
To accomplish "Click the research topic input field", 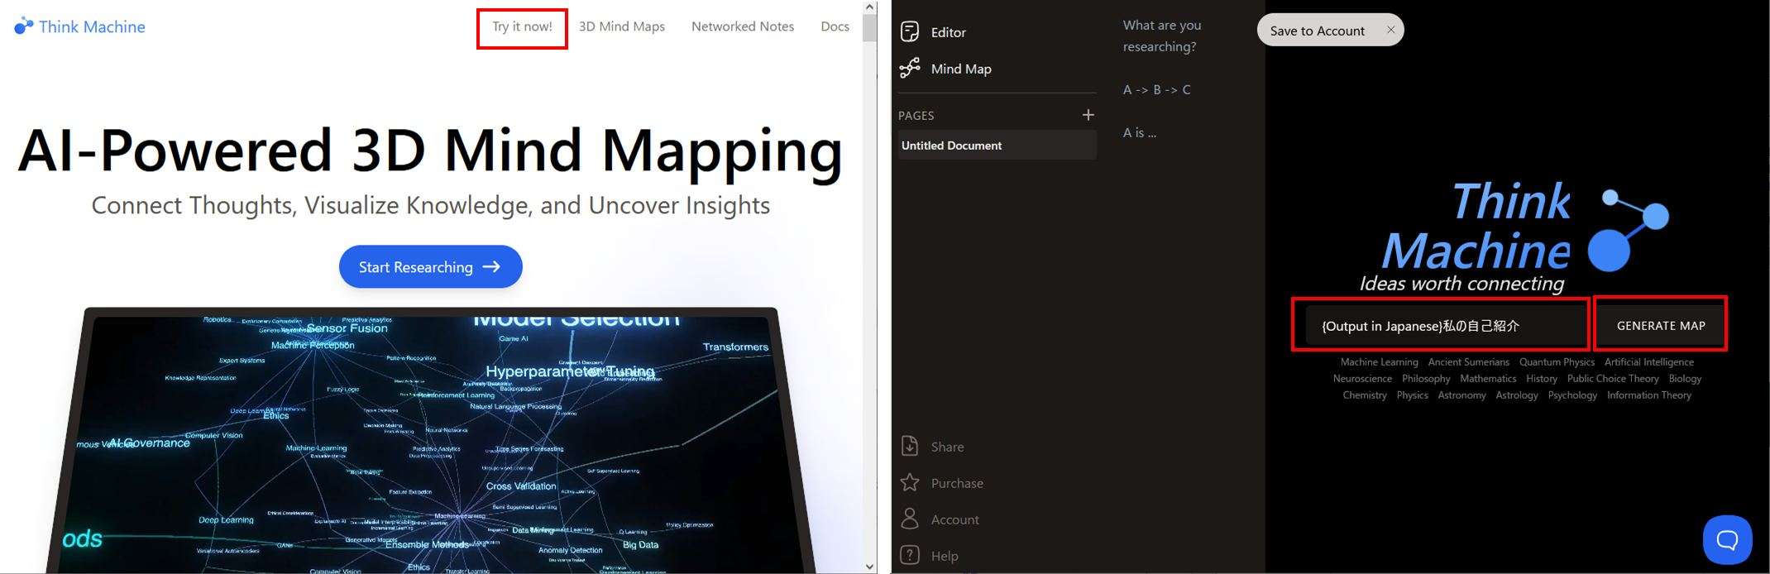I will (1447, 326).
